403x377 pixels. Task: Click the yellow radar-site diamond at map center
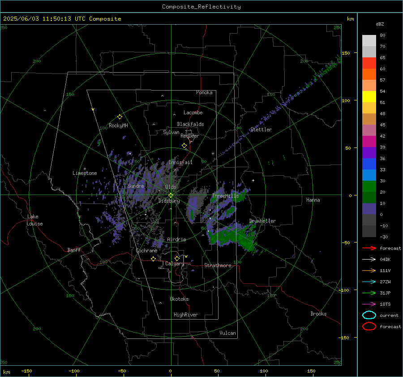171,195
